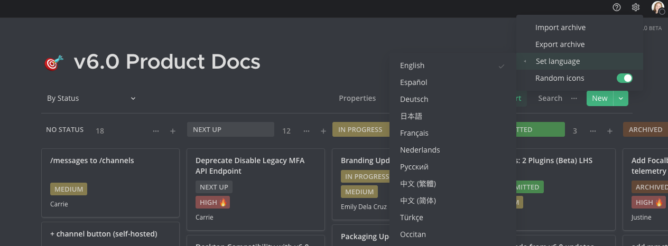Screen dimensions: 668x246
Task: Select Deutsch as the language
Action: point(452,99)
